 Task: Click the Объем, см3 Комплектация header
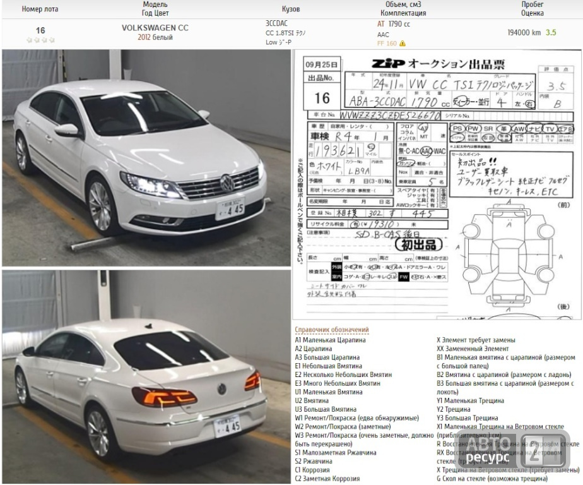point(403,9)
